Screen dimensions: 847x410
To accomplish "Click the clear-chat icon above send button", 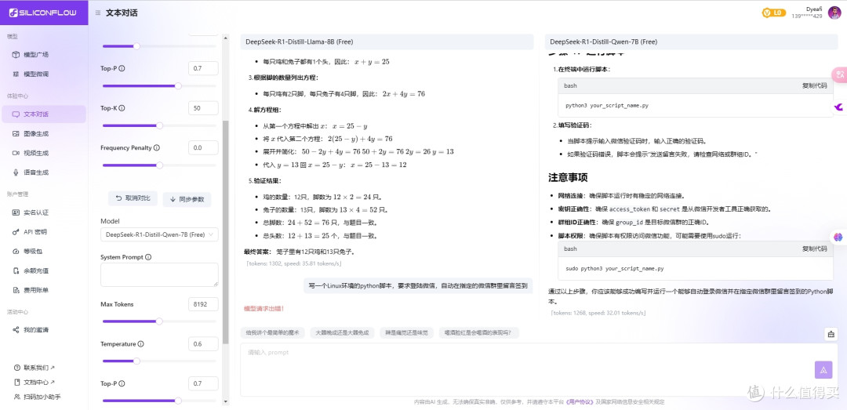I will [x=831, y=334].
